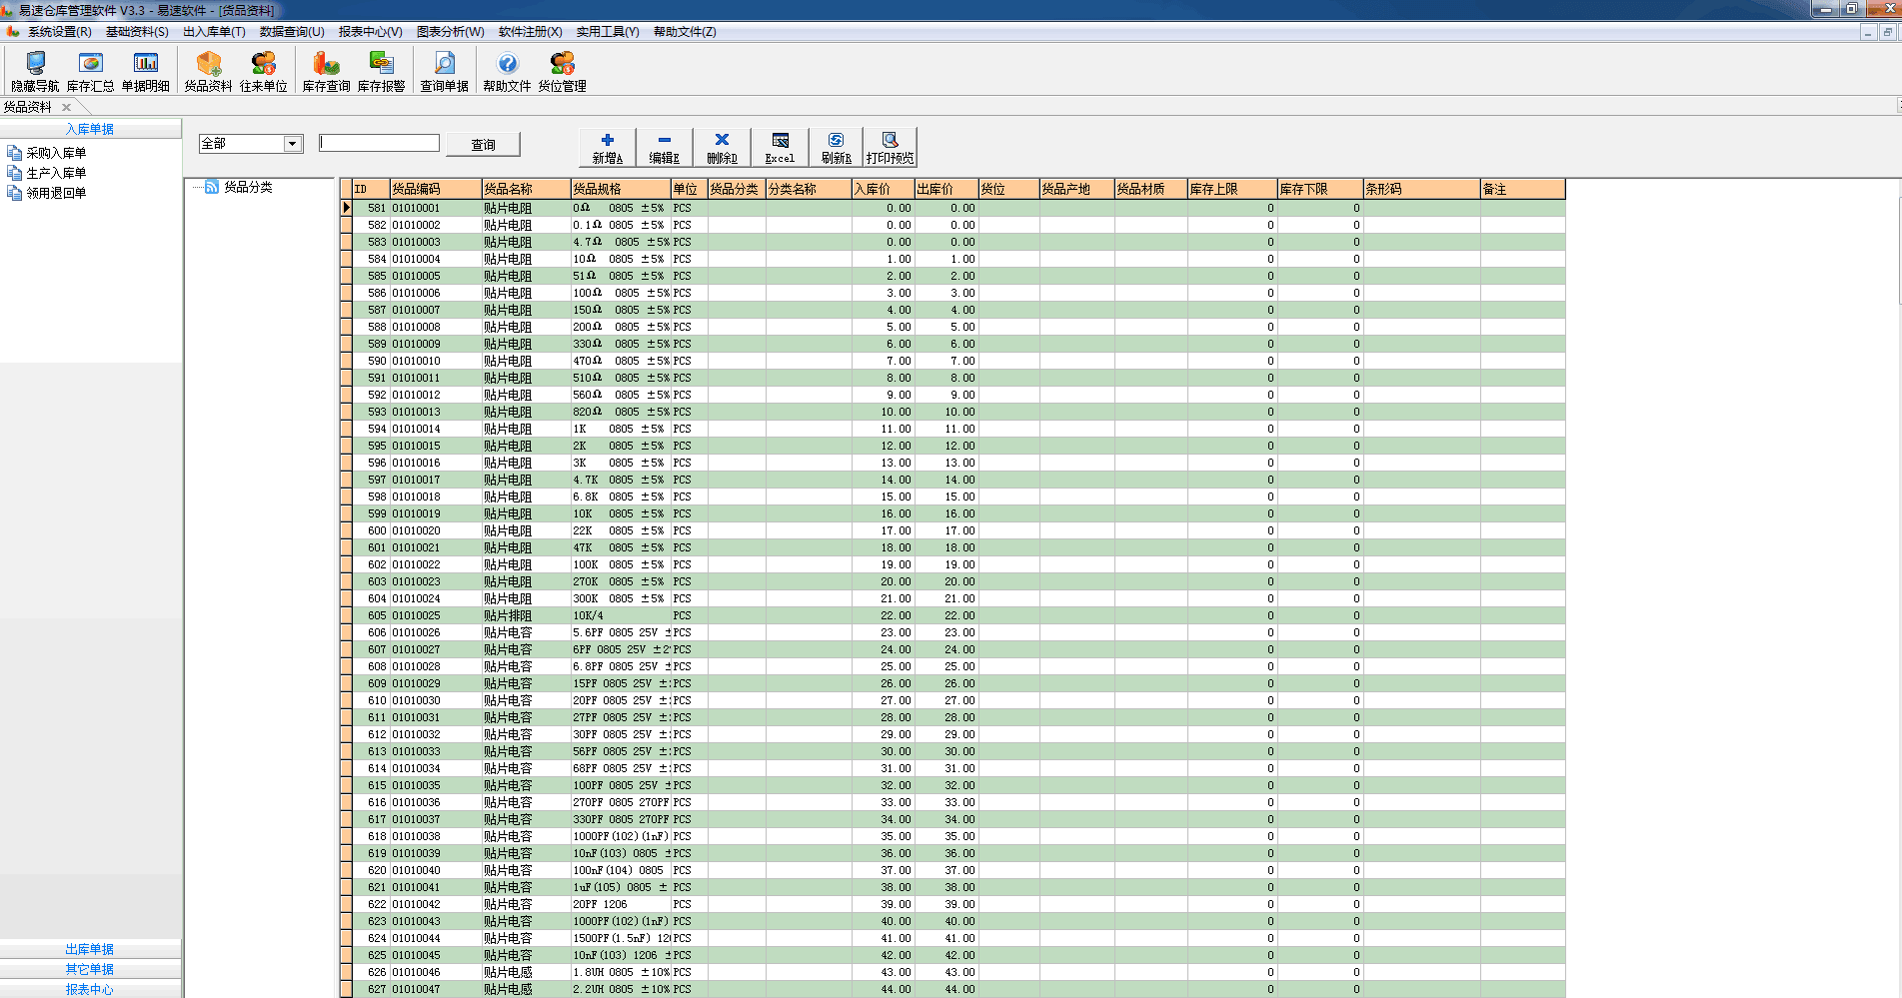This screenshot has width=1902, height=998.
Task: Click the 查询 search button
Action: coord(483,144)
